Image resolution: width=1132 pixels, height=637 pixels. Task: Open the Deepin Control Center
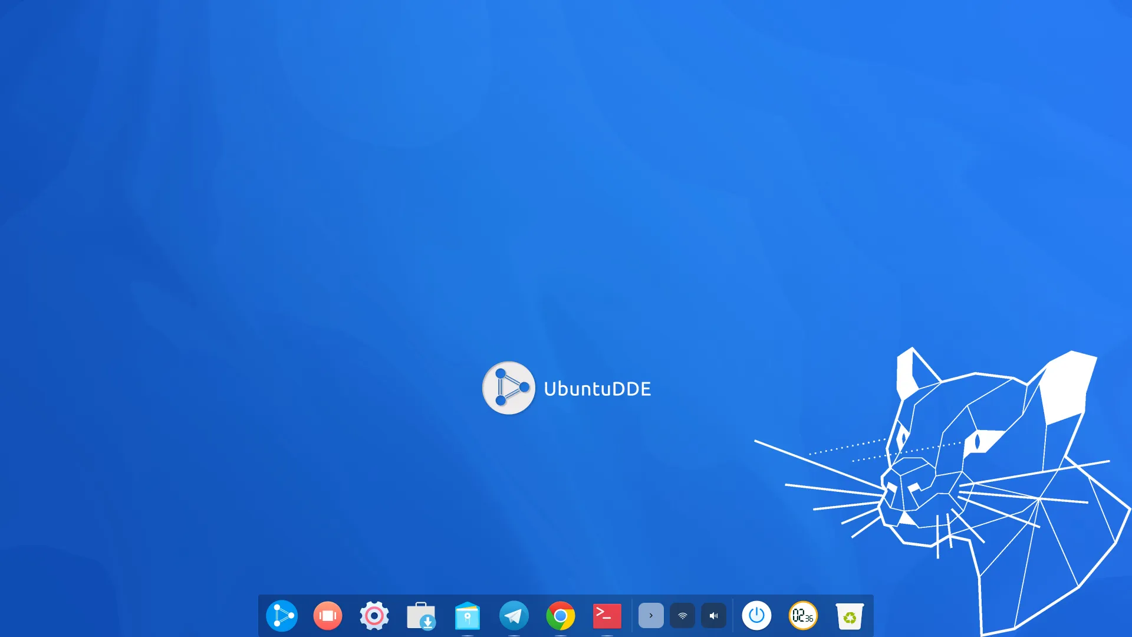[374, 615]
